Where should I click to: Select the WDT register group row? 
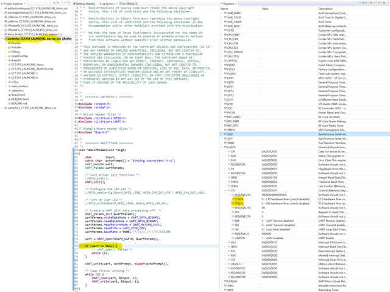click(305, 290)
